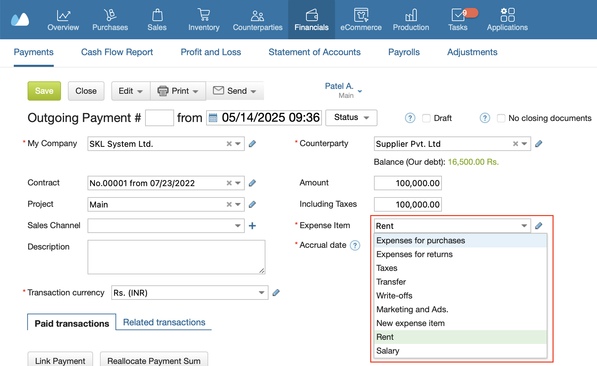Viewport: 597px width, 366px height.
Task: Show help for Accrual date
Action: (x=355, y=245)
